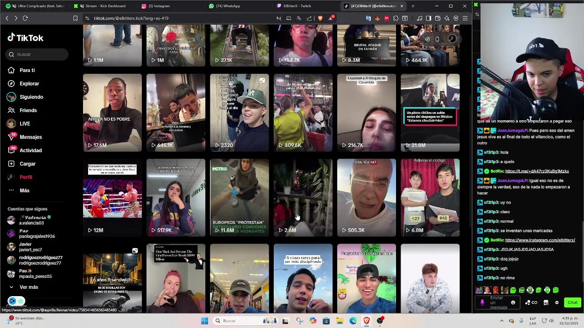Viewport: 584px width, 328px height.
Task: Open a new browser tab
Action: tap(413, 6)
